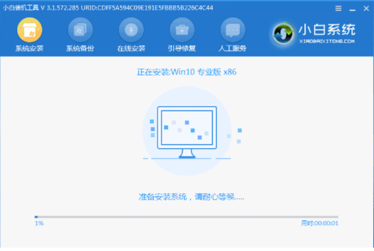Click the installation progress bar
This screenshot has width=374, height=251.
pyautogui.click(x=187, y=217)
